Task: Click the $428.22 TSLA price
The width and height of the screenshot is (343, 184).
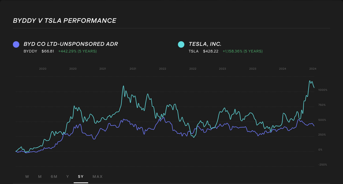Action: click(x=211, y=51)
